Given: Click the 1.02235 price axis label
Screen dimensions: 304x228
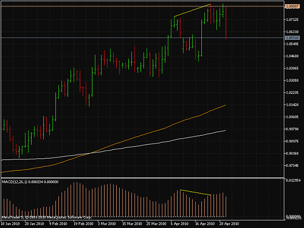Looking at the screenshot, I should pos(292,92).
